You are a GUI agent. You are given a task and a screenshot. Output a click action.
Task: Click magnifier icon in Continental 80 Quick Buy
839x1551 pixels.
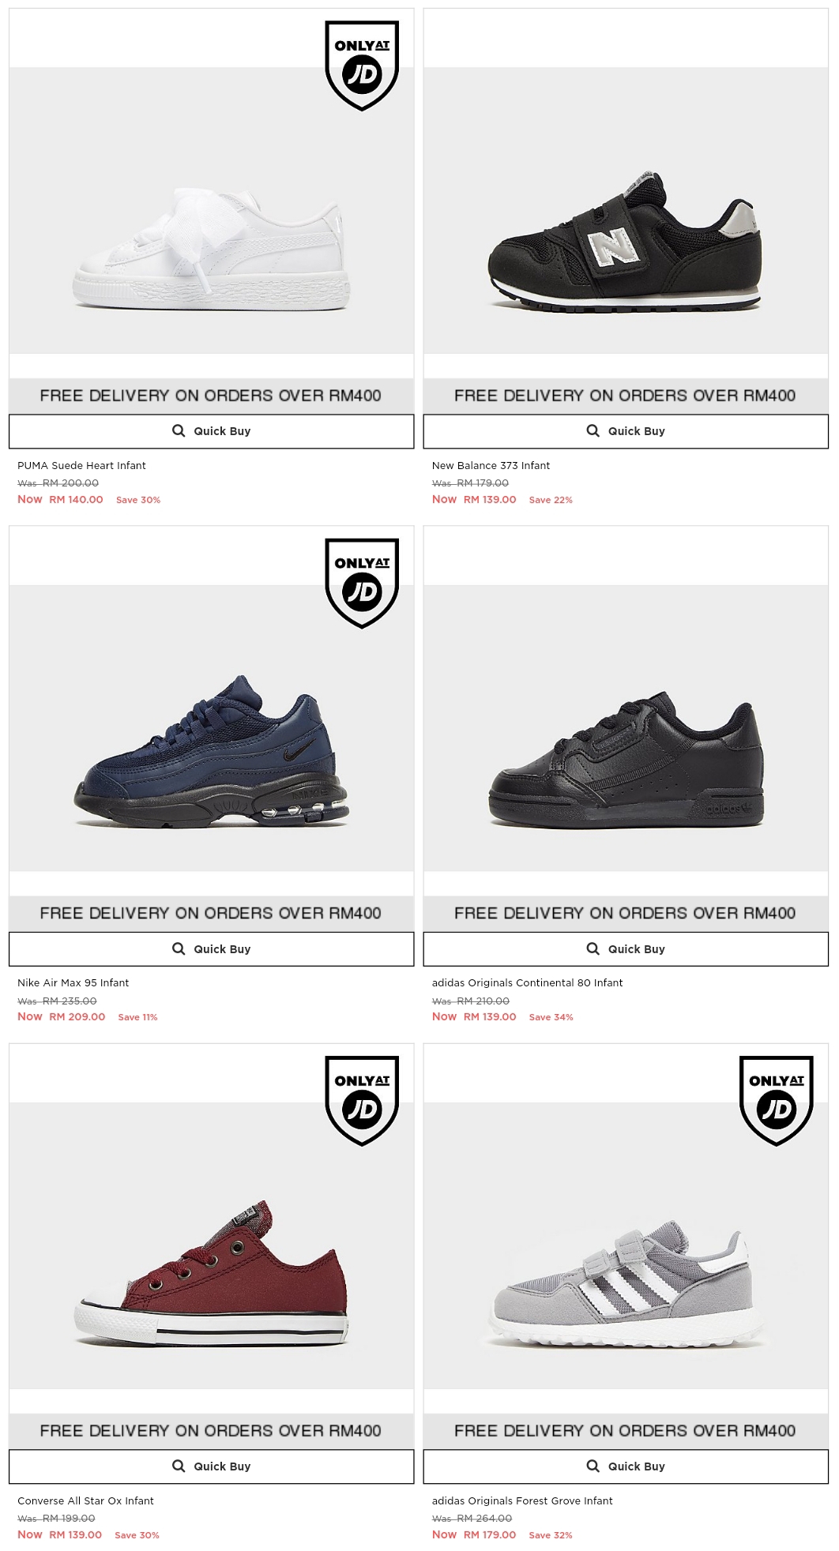[x=593, y=948]
